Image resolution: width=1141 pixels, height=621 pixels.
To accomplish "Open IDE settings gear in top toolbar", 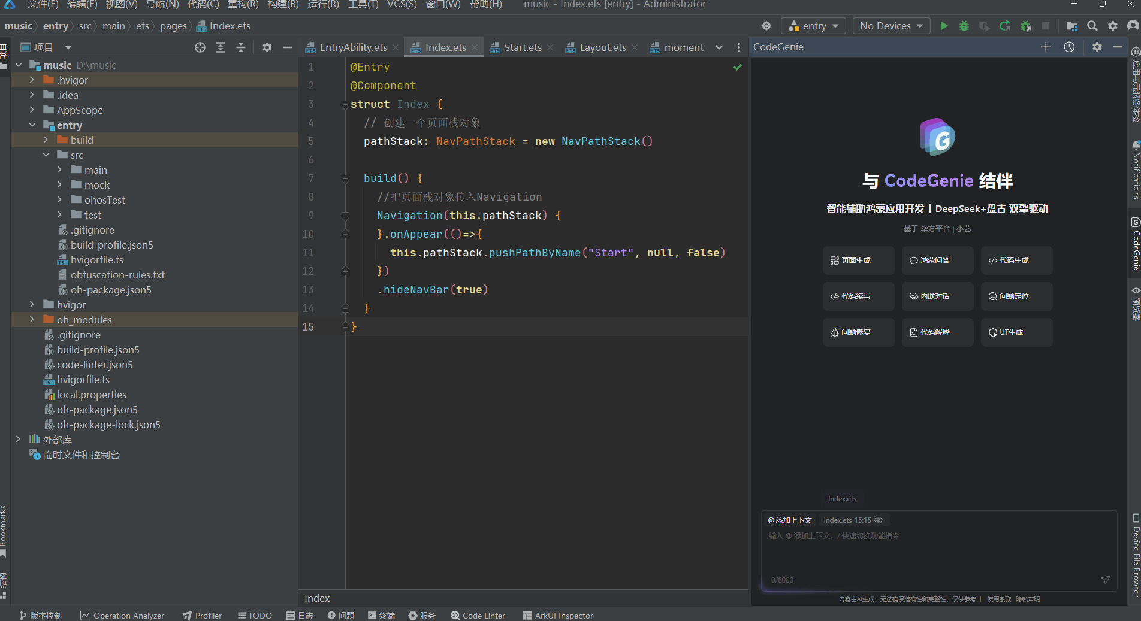I will tap(1113, 26).
